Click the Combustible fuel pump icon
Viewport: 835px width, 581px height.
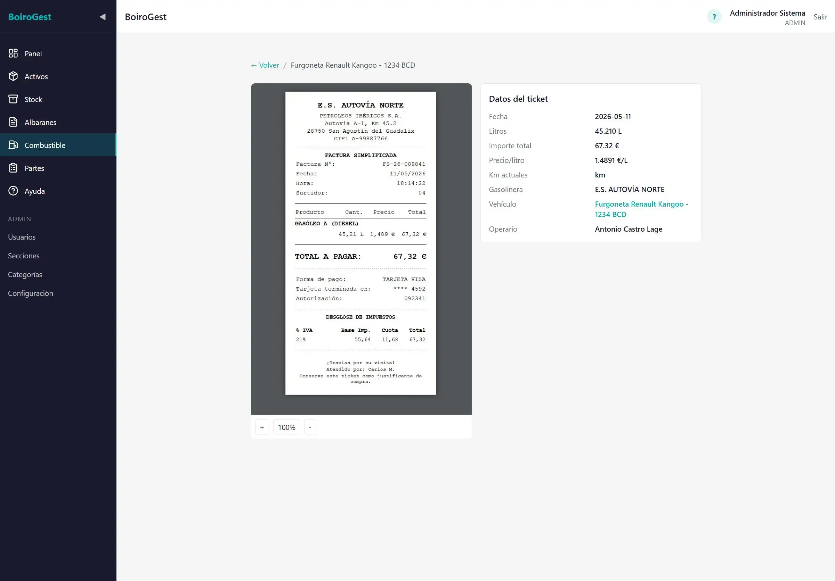pos(13,145)
